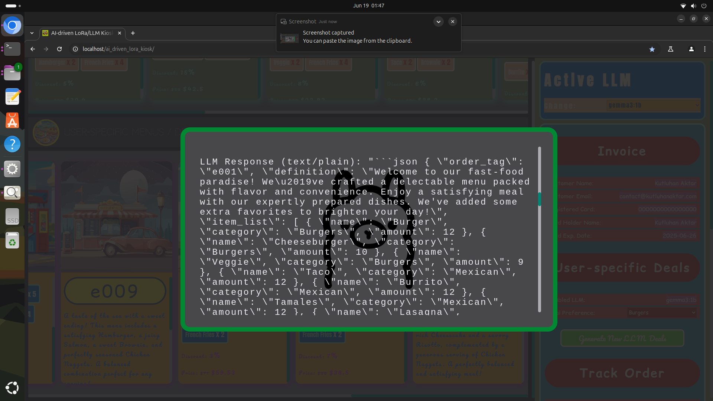Bookmark this page with the star icon
This screenshot has width=713, height=401.
[652, 49]
